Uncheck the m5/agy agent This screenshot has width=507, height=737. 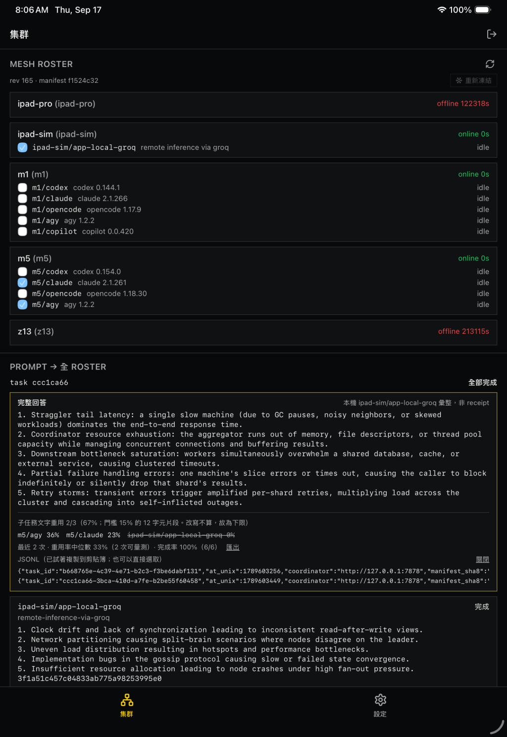pos(22,305)
